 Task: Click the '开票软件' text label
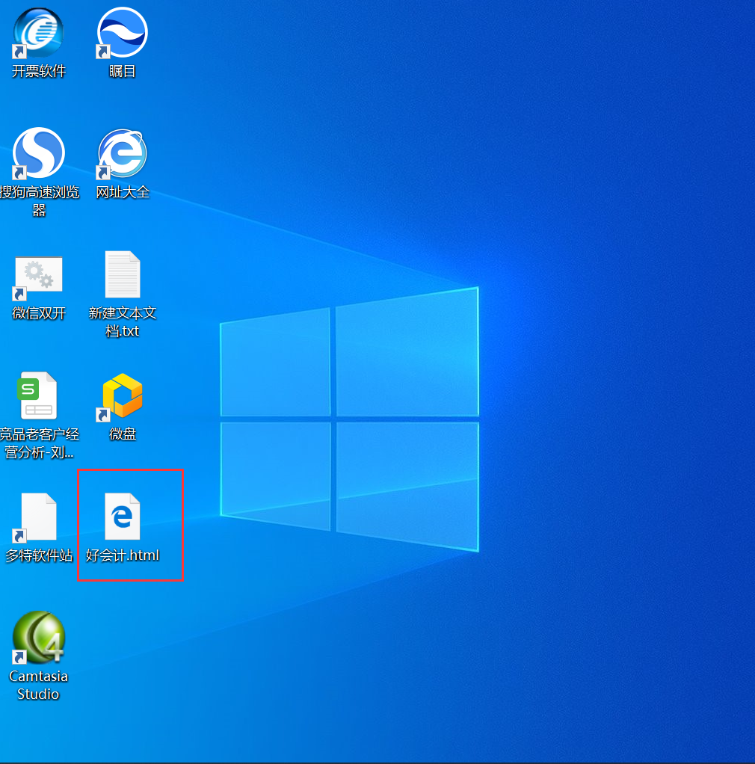tap(39, 71)
